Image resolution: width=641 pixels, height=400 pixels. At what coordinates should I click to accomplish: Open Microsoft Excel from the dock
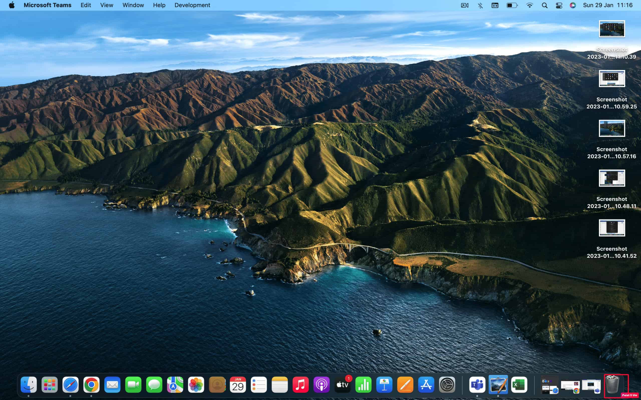(x=519, y=385)
